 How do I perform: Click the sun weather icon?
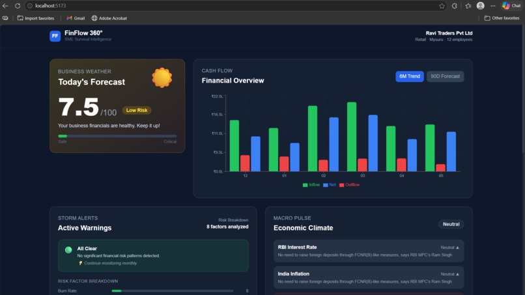pos(162,77)
